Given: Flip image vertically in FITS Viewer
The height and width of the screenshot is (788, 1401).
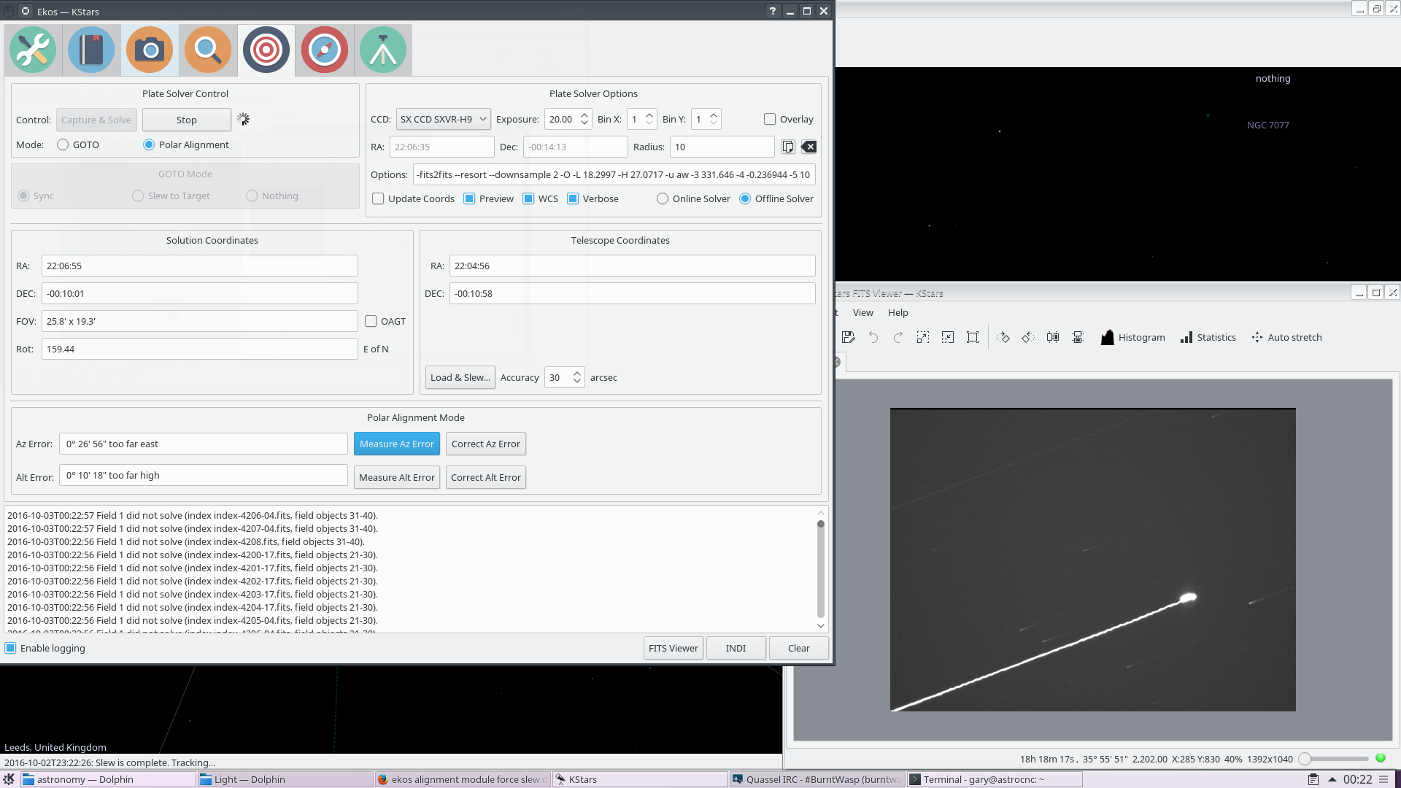Looking at the screenshot, I should tap(1078, 337).
